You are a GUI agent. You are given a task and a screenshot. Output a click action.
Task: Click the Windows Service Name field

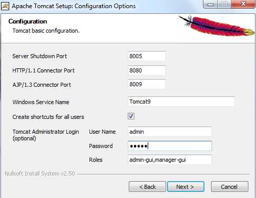click(x=181, y=102)
